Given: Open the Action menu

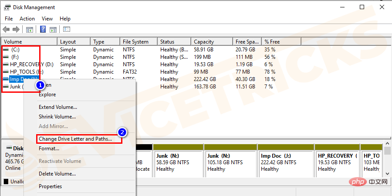Looking at the screenshot, I should (x=27, y=19).
